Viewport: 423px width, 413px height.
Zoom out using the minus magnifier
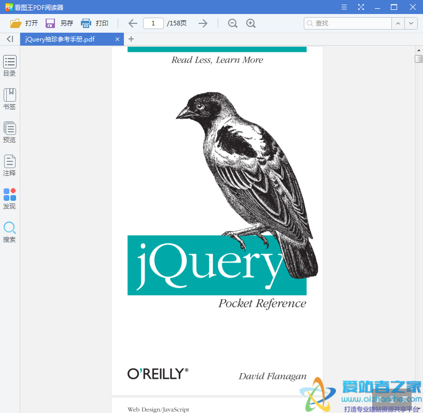pyautogui.click(x=233, y=23)
